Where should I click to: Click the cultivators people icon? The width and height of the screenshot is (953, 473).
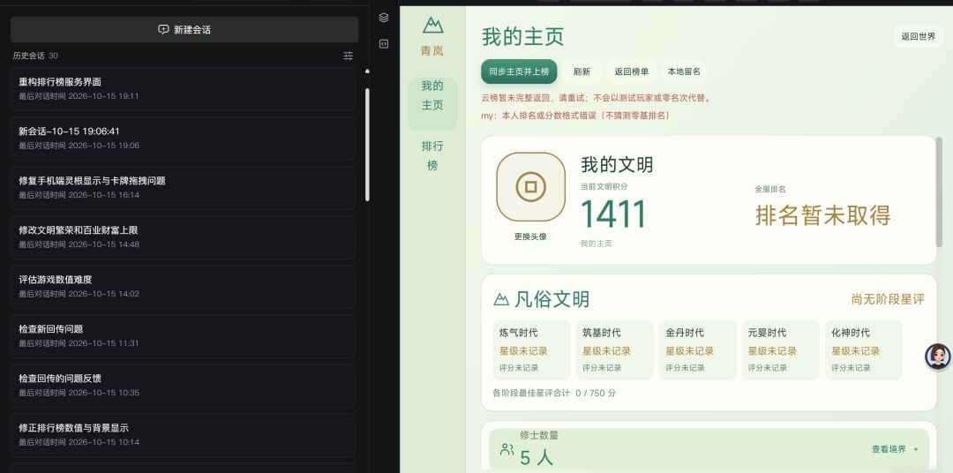(x=507, y=449)
